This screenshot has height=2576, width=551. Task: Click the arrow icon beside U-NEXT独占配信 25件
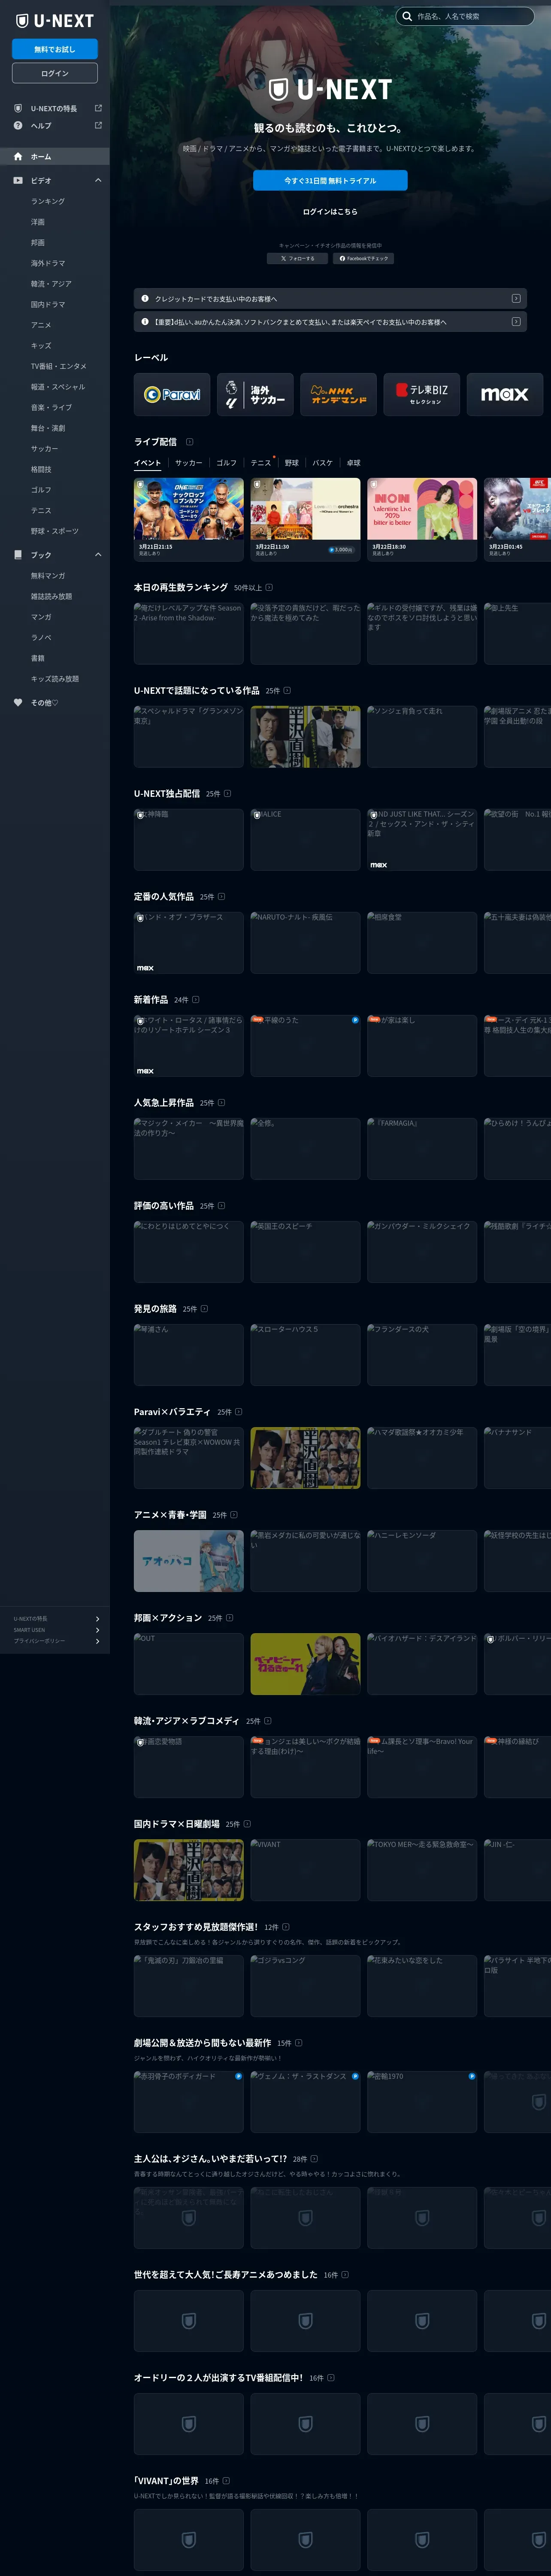(227, 793)
